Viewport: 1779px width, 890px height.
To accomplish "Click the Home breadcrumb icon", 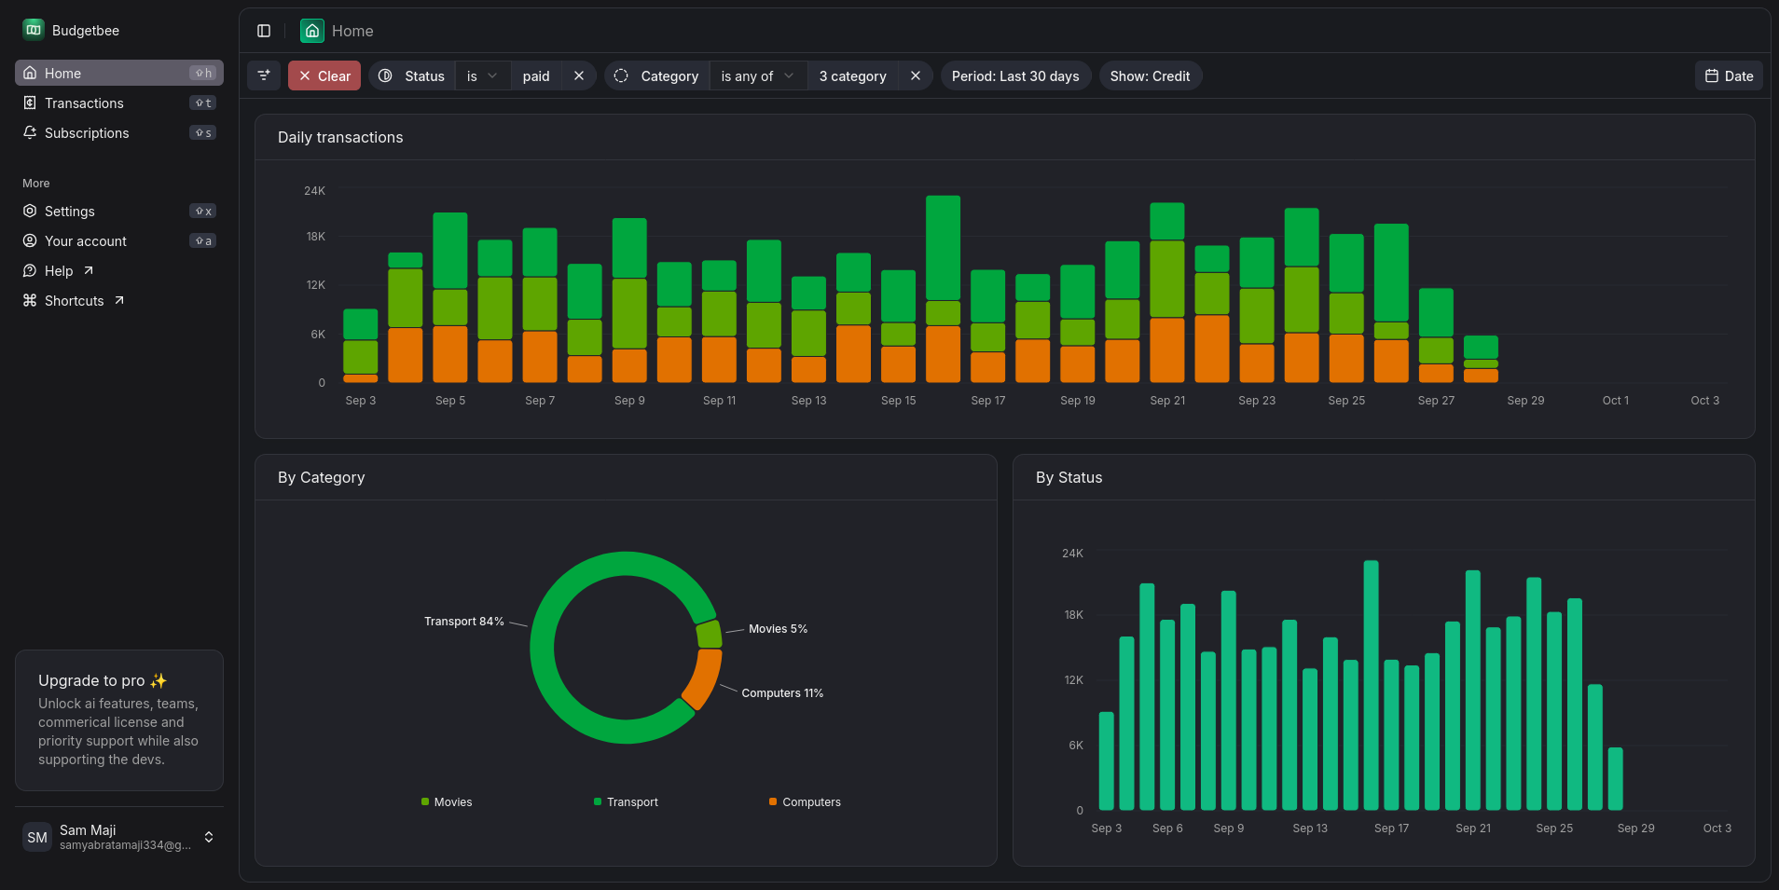I will (x=312, y=31).
